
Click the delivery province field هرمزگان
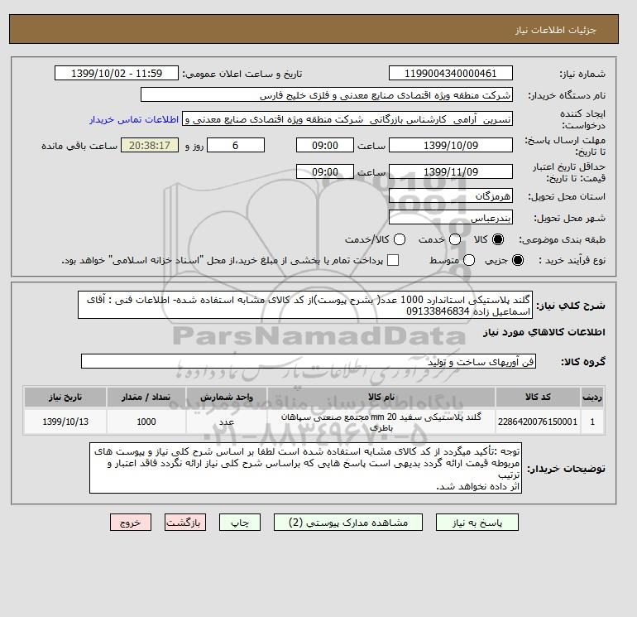pos(451,196)
